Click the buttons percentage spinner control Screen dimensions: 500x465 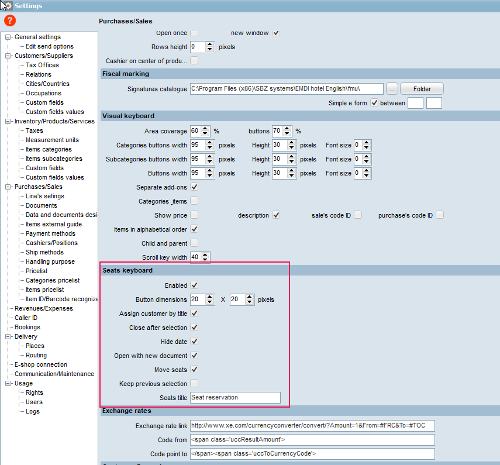282,131
